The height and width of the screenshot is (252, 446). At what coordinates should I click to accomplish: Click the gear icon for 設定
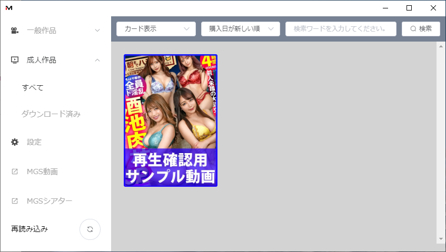[x=15, y=142]
